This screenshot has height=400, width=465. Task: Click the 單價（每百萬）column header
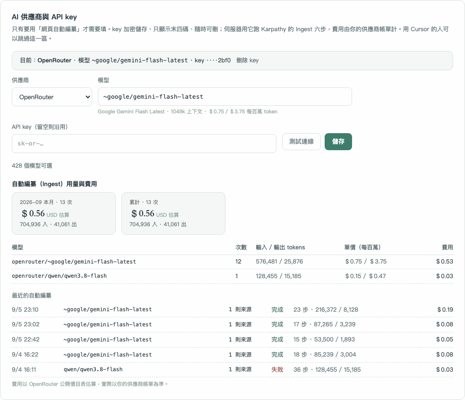(x=362, y=247)
